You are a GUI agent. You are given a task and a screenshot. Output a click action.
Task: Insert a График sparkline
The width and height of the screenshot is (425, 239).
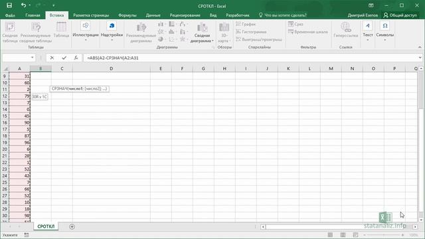(246, 24)
